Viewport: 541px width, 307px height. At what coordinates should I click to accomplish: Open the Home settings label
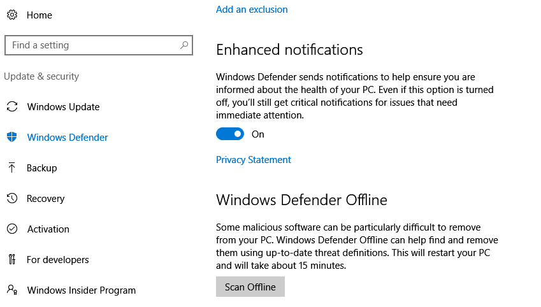40,15
